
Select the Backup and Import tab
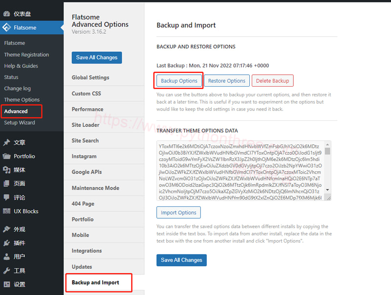(104, 282)
